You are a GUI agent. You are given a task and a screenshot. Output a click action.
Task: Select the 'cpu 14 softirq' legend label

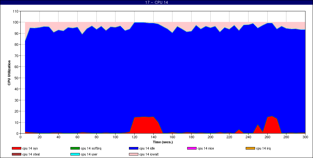[91, 148]
